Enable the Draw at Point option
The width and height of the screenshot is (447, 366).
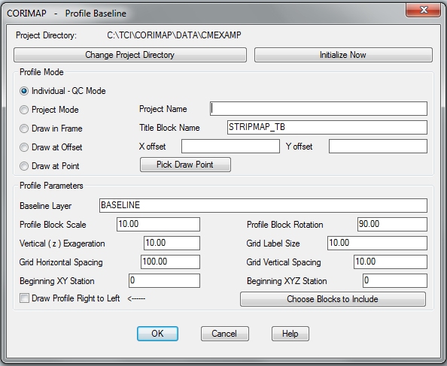click(24, 166)
